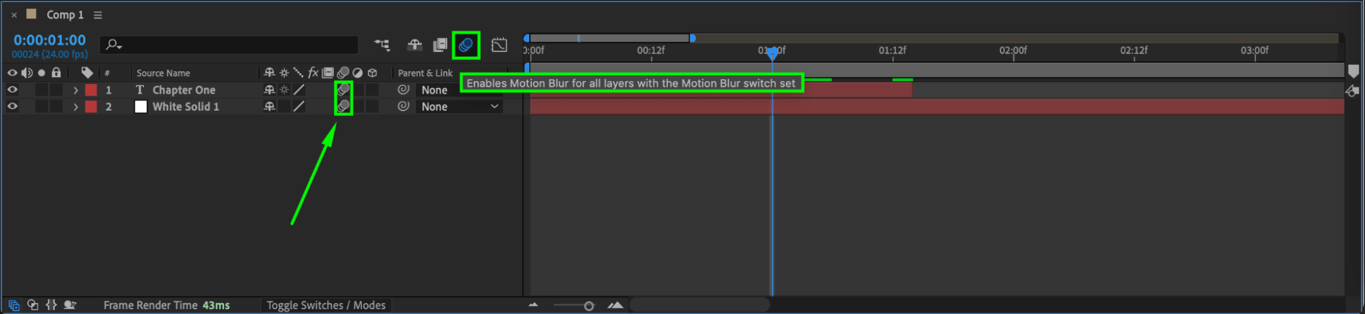Click the pick whip for White Solid 1
This screenshot has width=1365, height=314.
tap(404, 106)
